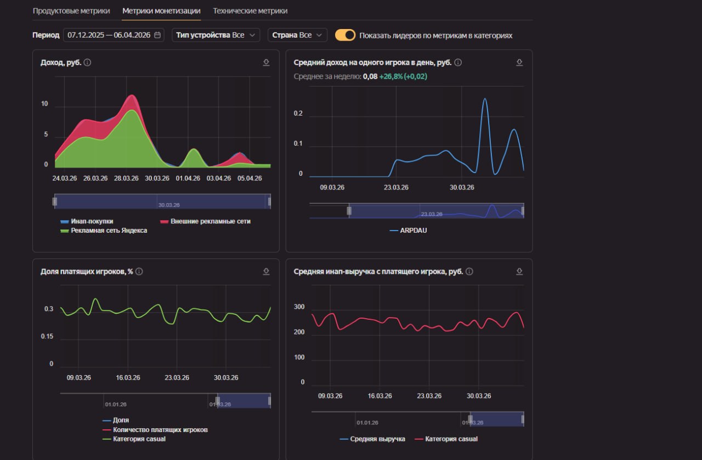Hide Инап-покупки series via legend
The width and height of the screenshot is (702, 460).
coord(87,221)
